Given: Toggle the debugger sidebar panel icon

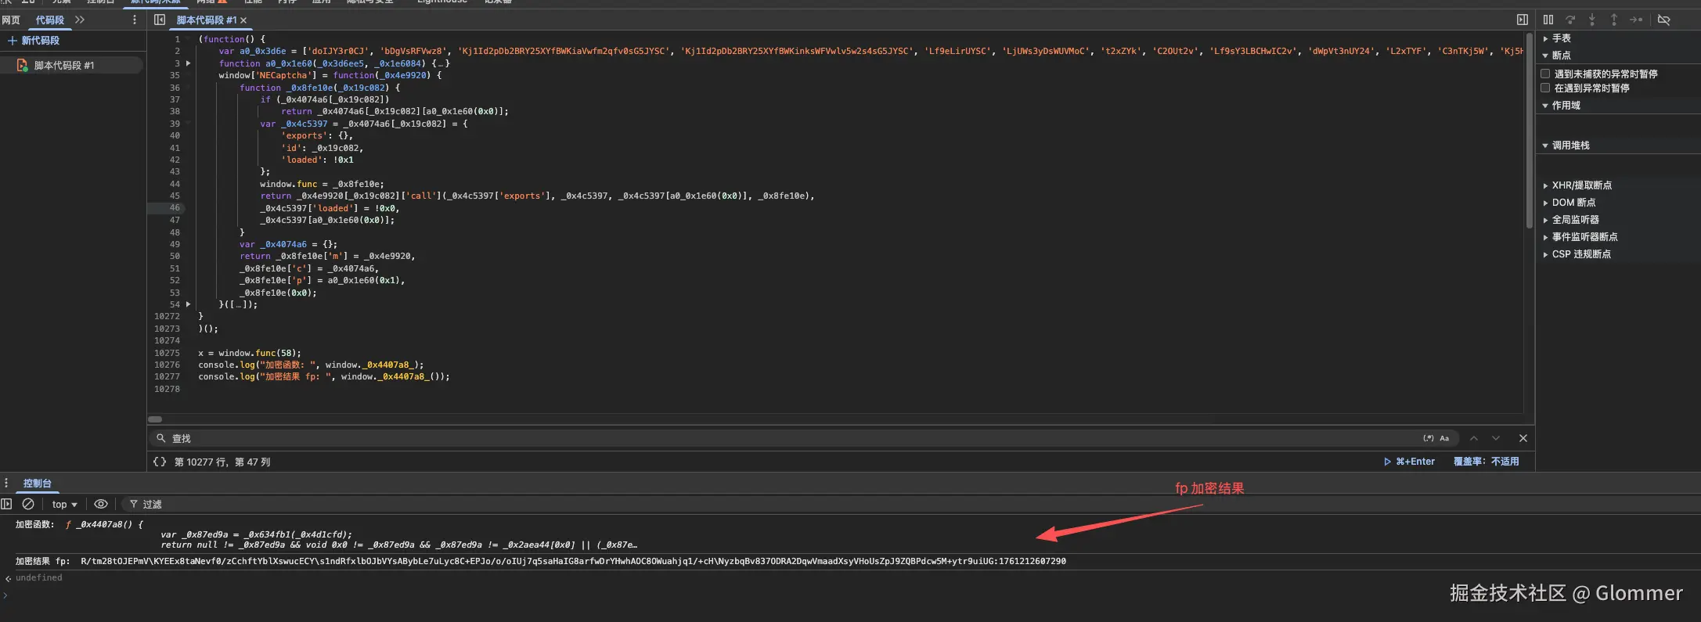Looking at the screenshot, I should (1522, 20).
